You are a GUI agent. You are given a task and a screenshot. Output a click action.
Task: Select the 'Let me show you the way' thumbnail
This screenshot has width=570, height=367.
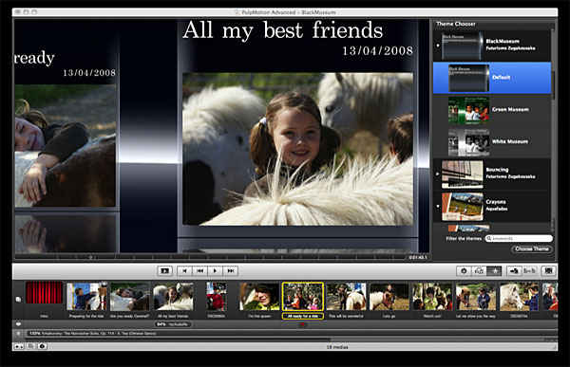tap(476, 296)
